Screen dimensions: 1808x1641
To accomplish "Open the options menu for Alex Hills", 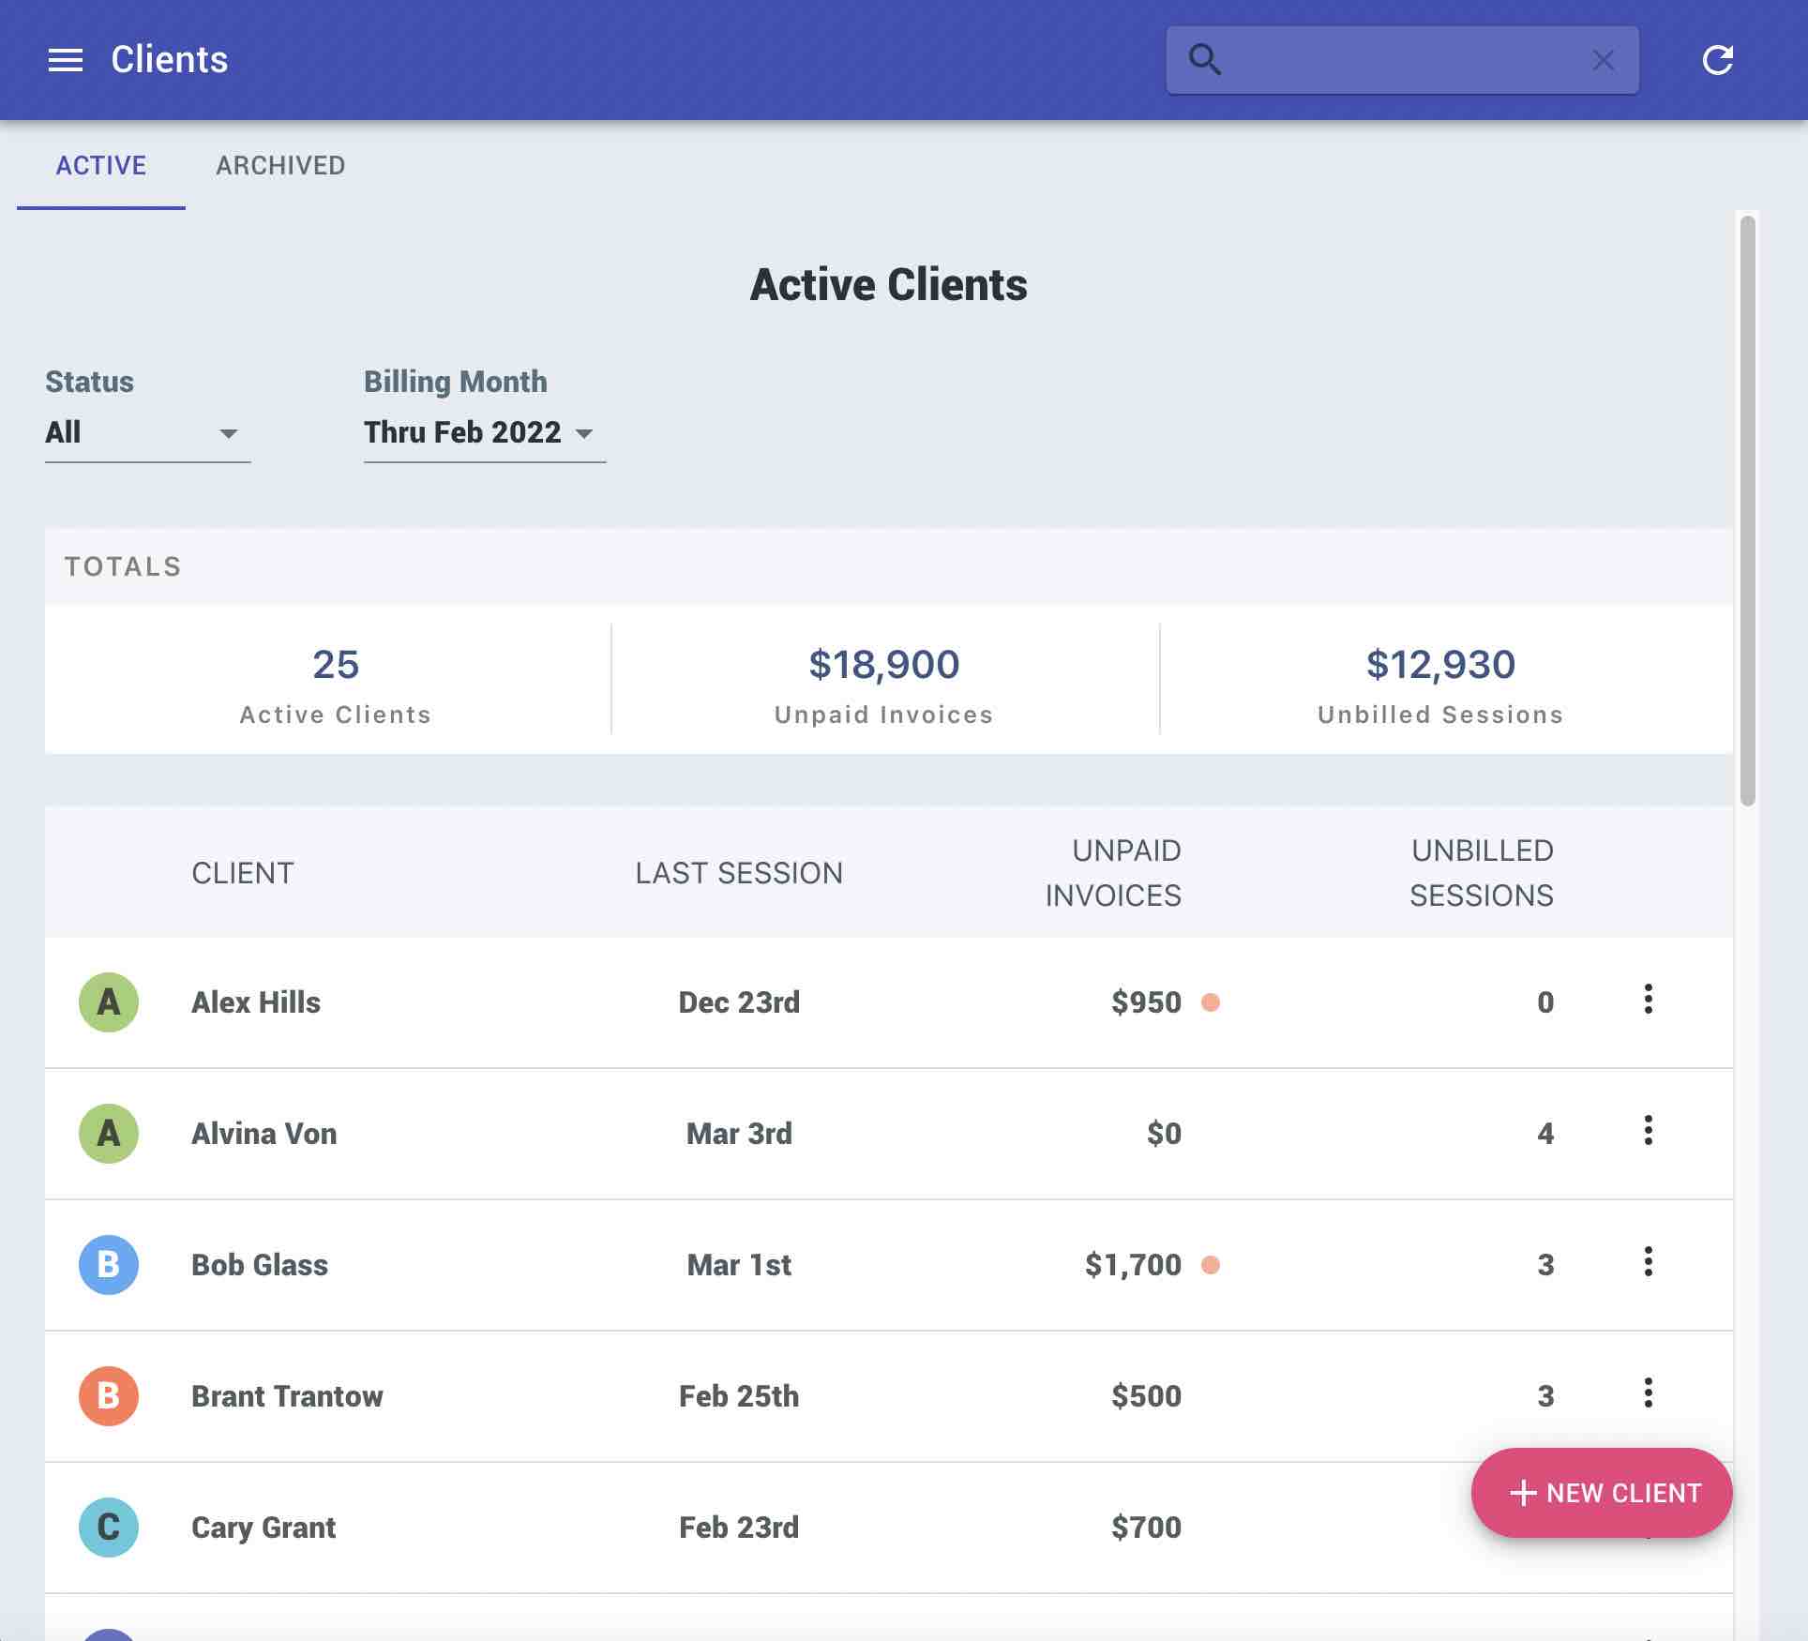I will pyautogui.click(x=1649, y=1001).
